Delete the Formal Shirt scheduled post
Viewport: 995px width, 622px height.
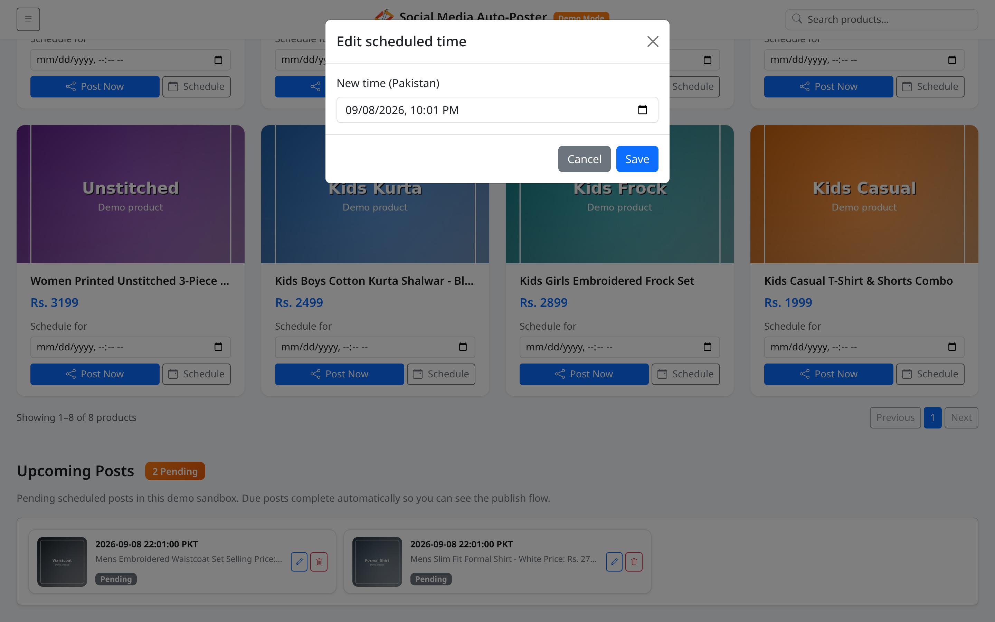[x=634, y=562]
